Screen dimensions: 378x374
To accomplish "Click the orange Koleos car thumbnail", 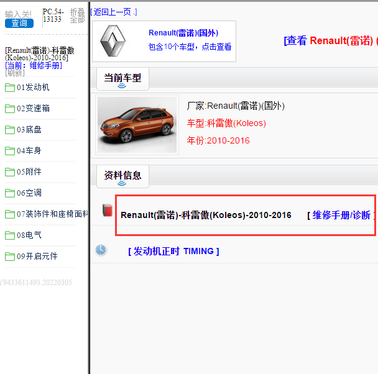I will coord(137,125).
